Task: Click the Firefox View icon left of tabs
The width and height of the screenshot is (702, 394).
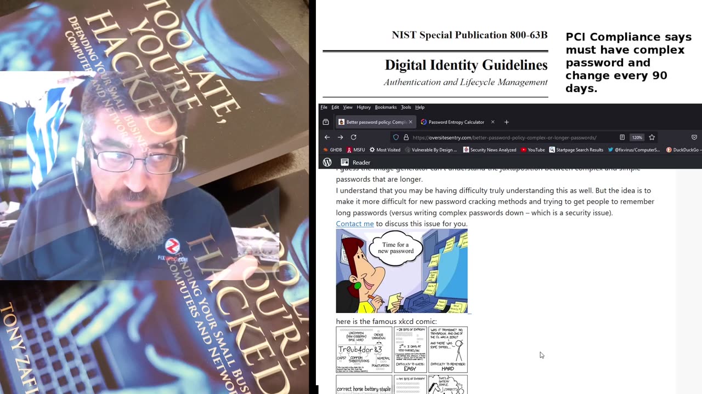Action: 326,122
